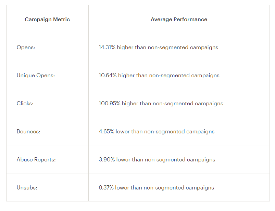Select the Opens row label
275x211 pixels.
pyautogui.click(x=26, y=48)
